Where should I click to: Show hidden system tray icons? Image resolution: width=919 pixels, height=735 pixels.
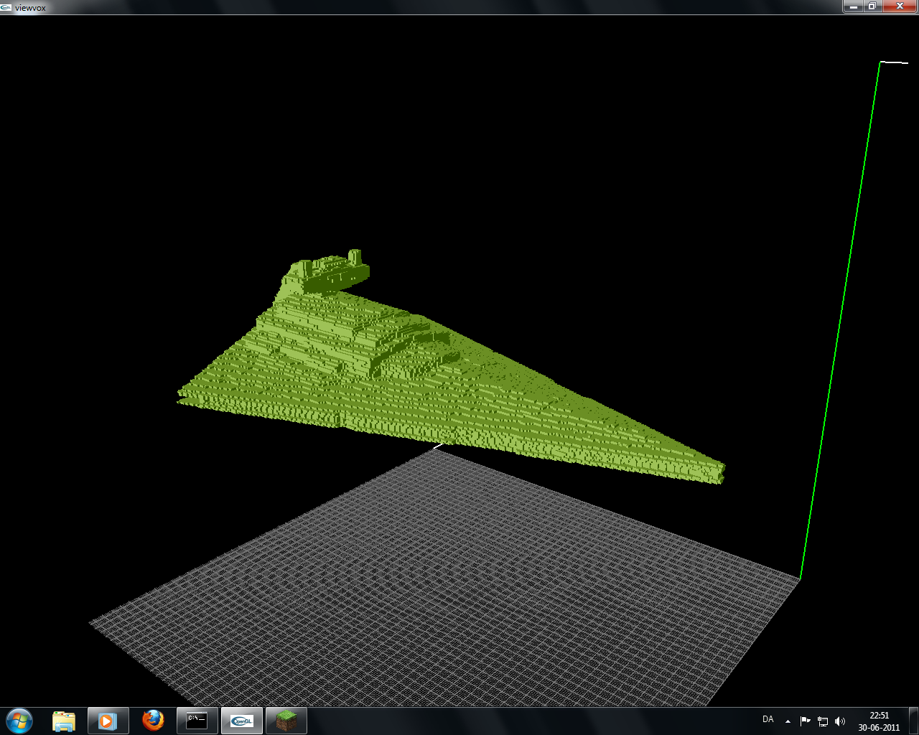[788, 721]
